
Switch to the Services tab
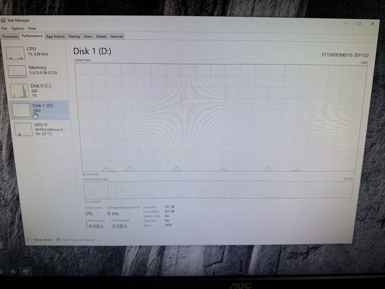(x=117, y=36)
